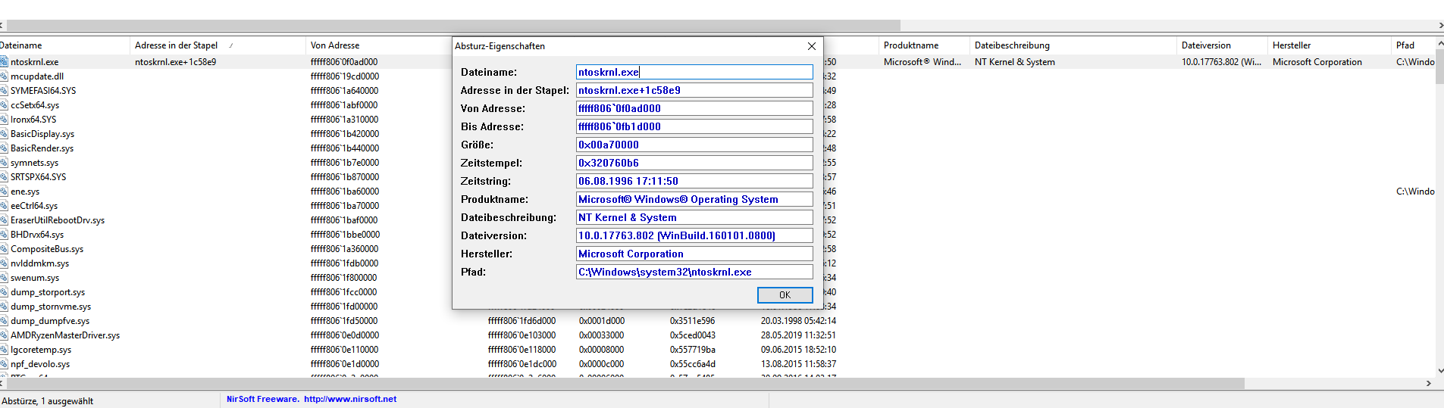1444x408 pixels.
Task: Sort by the Dateiversion column header
Action: [x=1222, y=45]
